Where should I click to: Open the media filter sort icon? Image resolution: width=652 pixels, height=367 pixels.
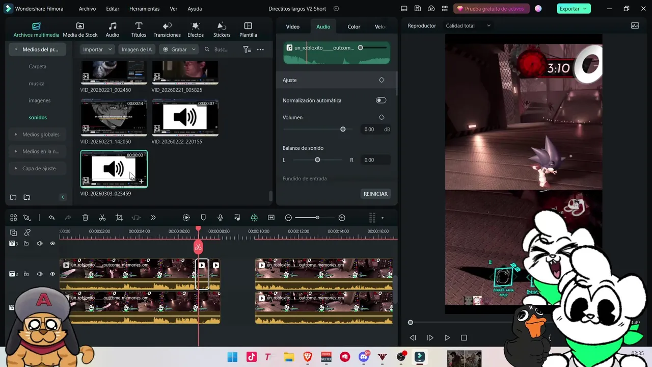pyautogui.click(x=247, y=49)
